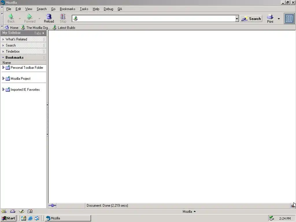Screen dimensions: 296x222
Task: Open the Edit menu
Action: pos(18,9)
